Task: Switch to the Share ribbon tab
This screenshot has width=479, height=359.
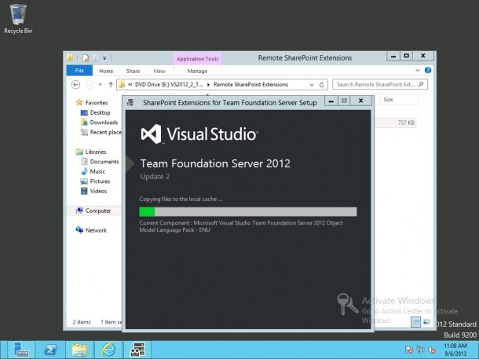Action: [133, 71]
